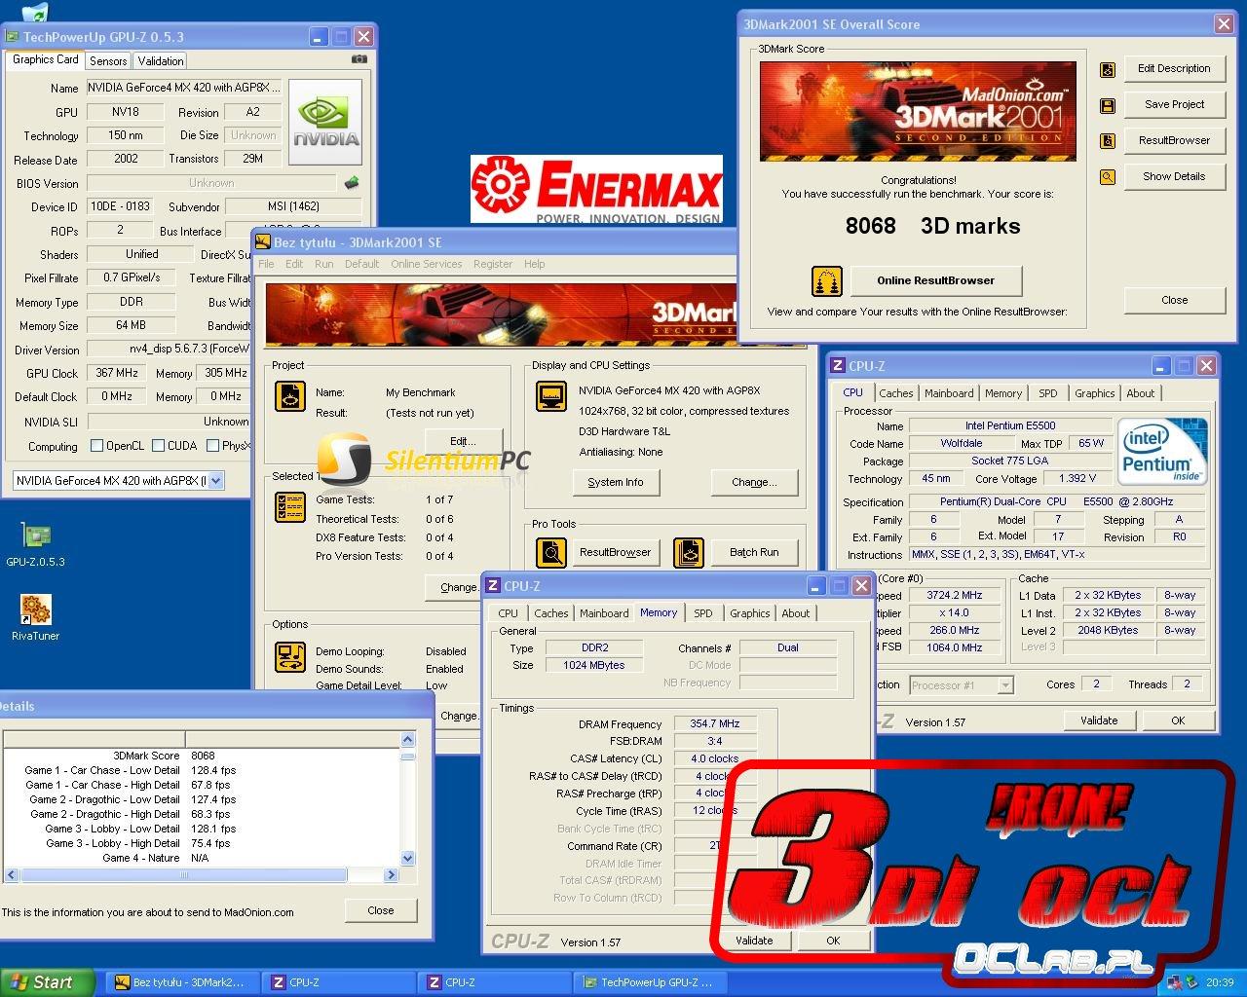Click Edit Description icon in score window
1247x997 pixels.
[x=1108, y=69]
